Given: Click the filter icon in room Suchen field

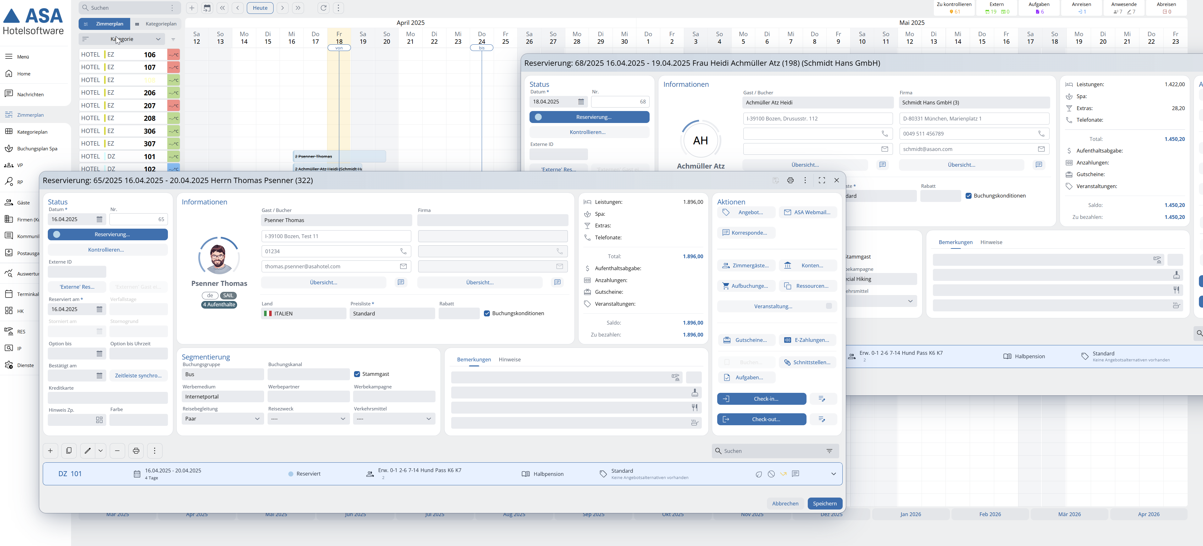Looking at the screenshot, I should click(829, 451).
